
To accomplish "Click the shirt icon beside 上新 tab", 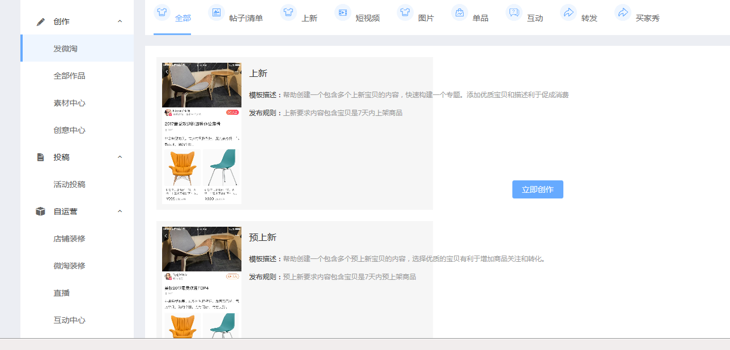I will (288, 12).
